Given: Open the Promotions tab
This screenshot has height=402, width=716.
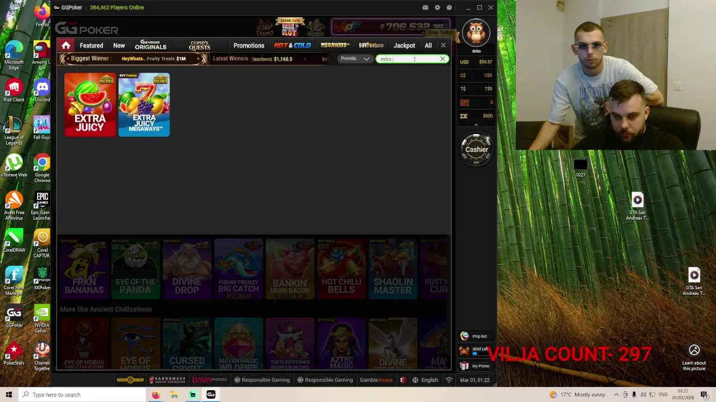Looking at the screenshot, I should tap(249, 46).
